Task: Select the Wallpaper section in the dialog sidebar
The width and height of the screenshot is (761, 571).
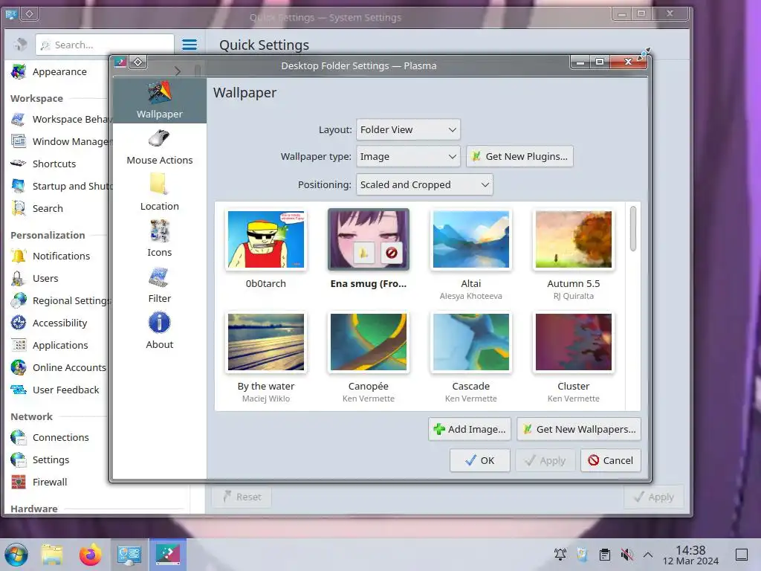Action: (x=160, y=100)
